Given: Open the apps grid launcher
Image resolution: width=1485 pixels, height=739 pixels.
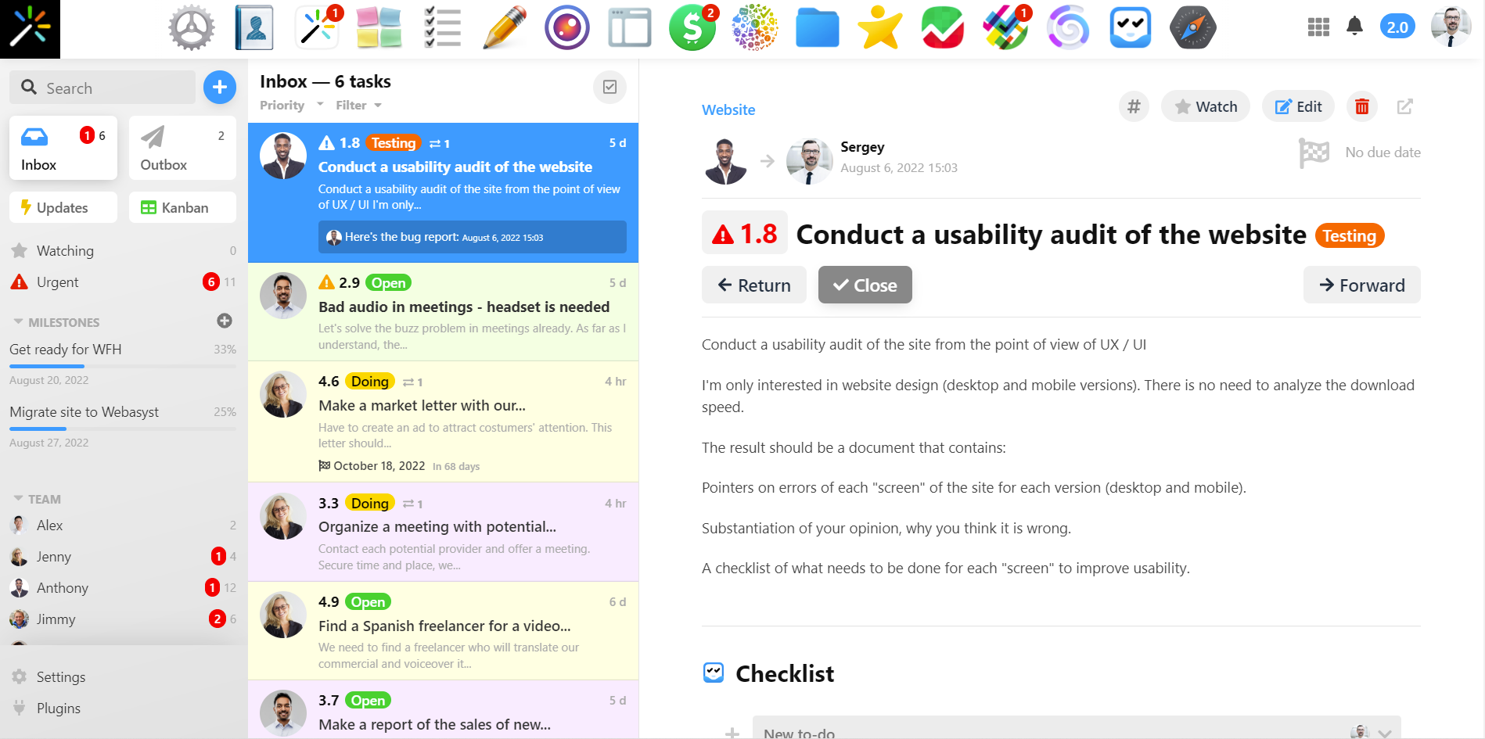Looking at the screenshot, I should click(x=1318, y=26).
